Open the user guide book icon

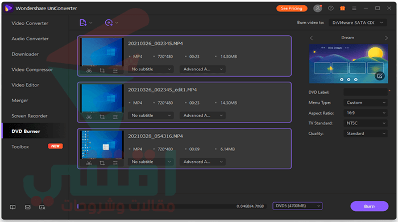coord(13,207)
